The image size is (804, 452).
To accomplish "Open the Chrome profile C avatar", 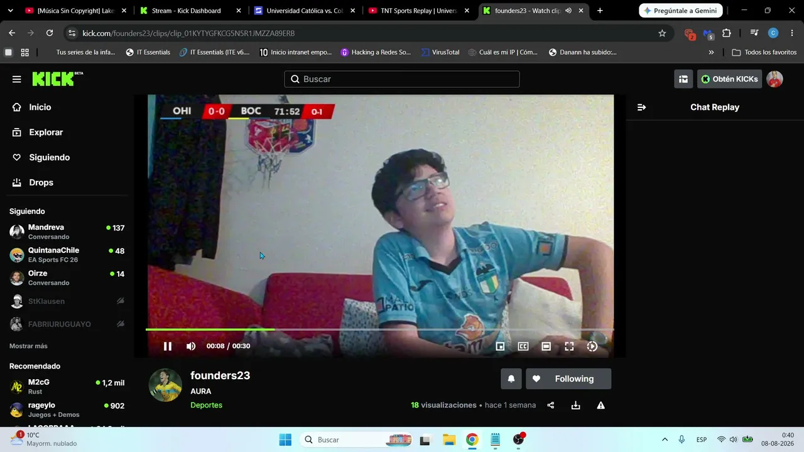I will click(773, 33).
